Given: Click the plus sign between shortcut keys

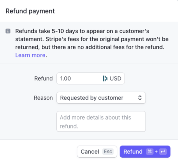Looking at the screenshot, I should point(156,152).
